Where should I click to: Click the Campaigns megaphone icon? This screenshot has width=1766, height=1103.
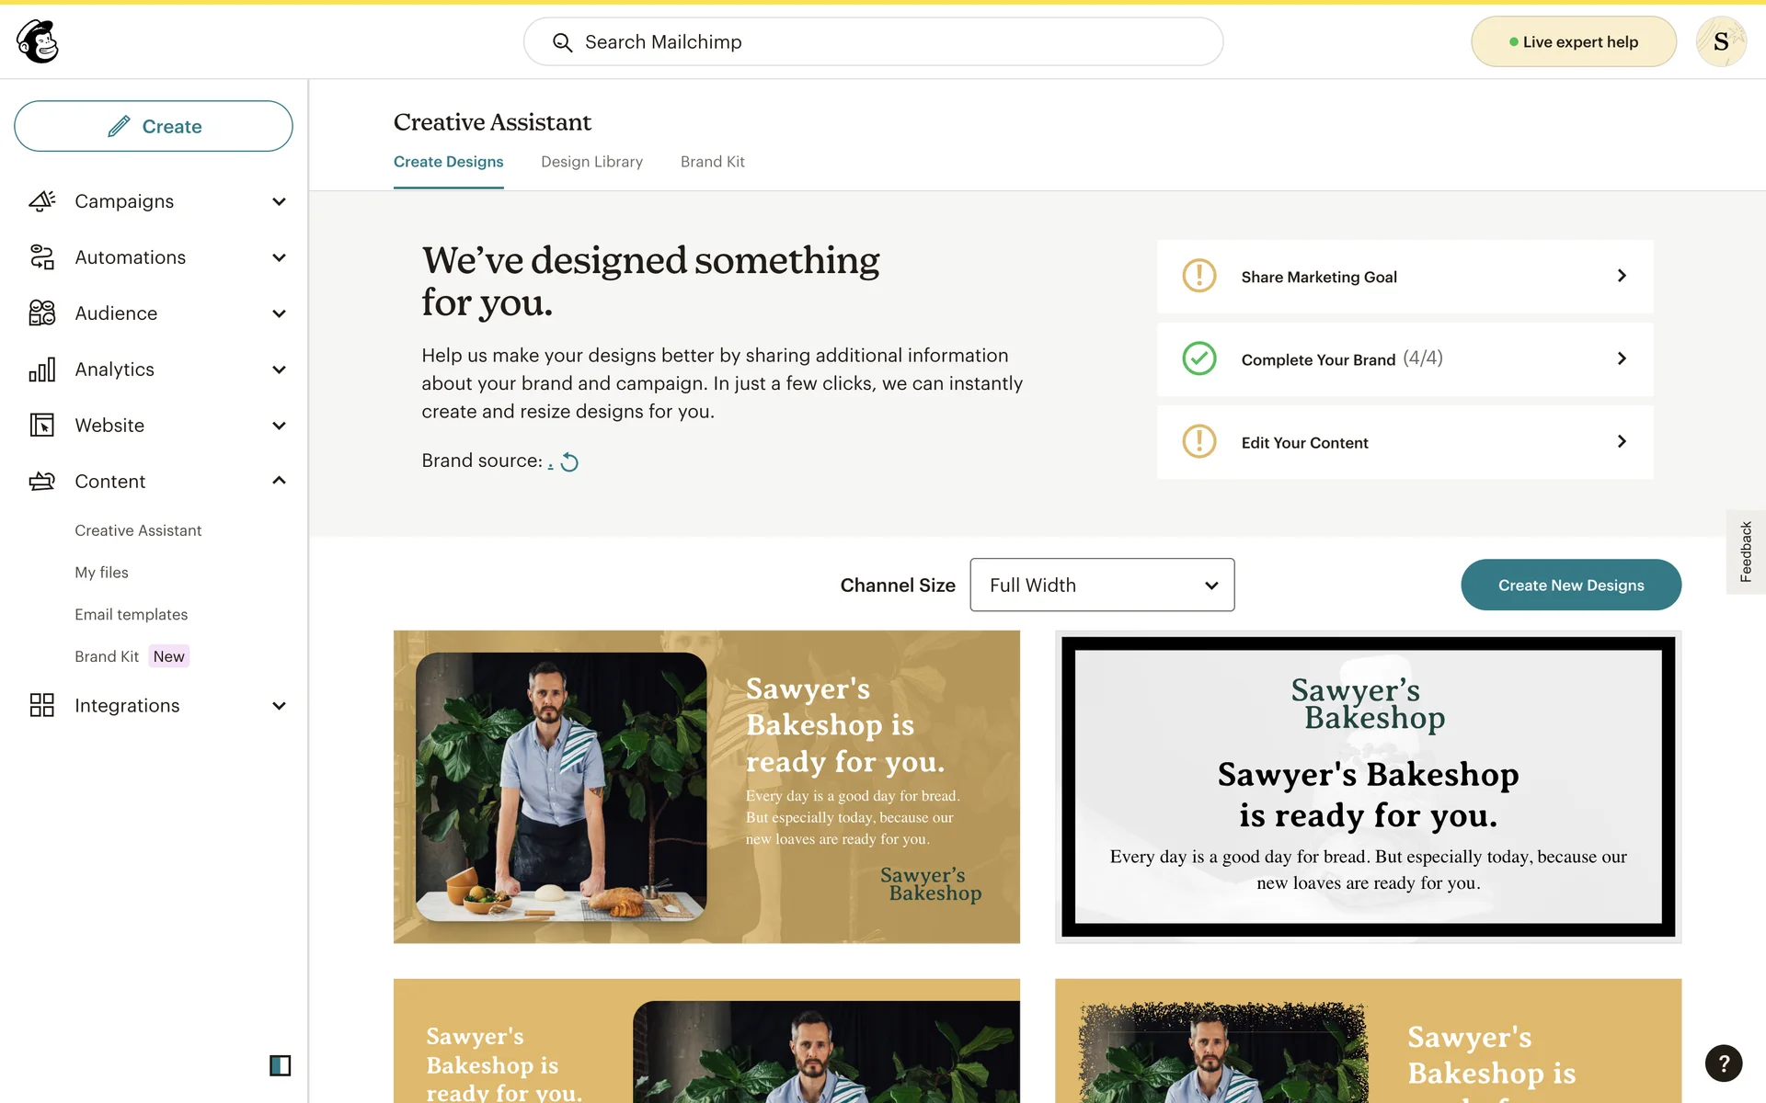click(x=42, y=201)
